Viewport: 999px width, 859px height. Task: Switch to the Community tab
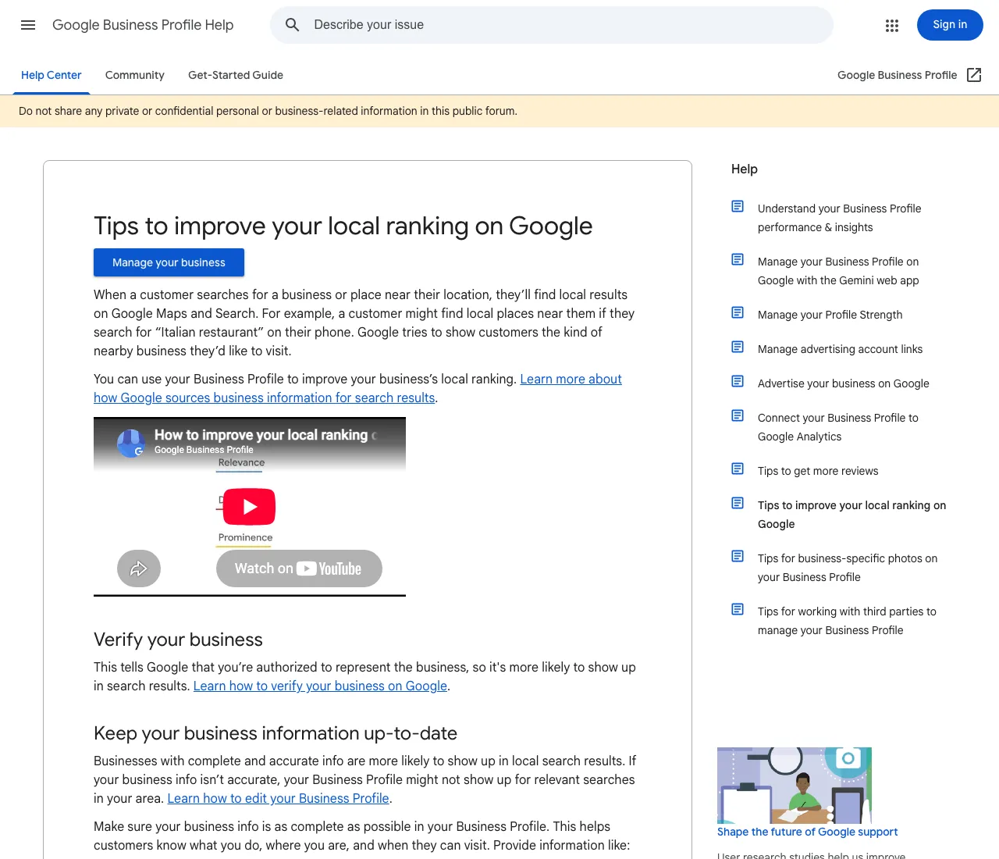(135, 75)
